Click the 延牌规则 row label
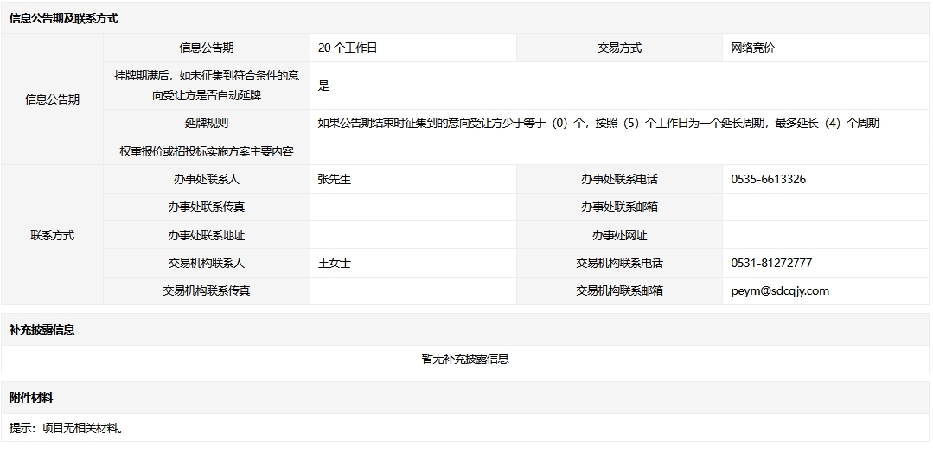The height and width of the screenshot is (453, 933). (x=206, y=124)
